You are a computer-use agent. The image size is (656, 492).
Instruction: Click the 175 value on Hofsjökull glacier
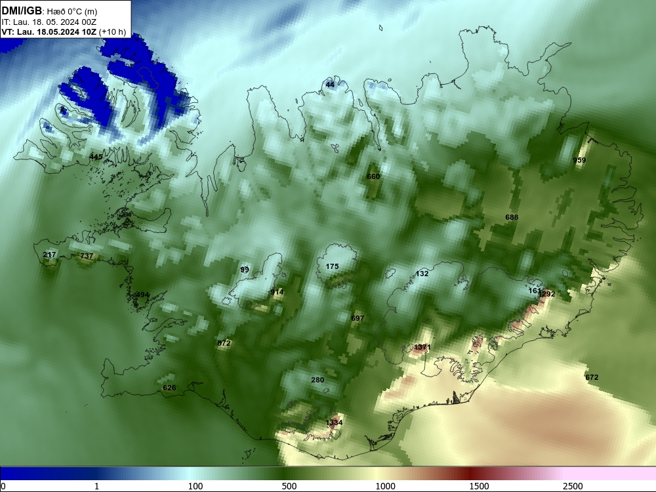coord(332,266)
